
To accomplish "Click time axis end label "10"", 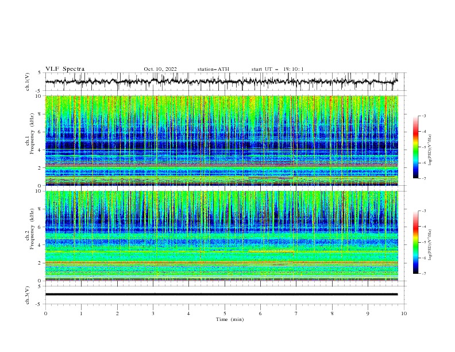I will 404,313.
